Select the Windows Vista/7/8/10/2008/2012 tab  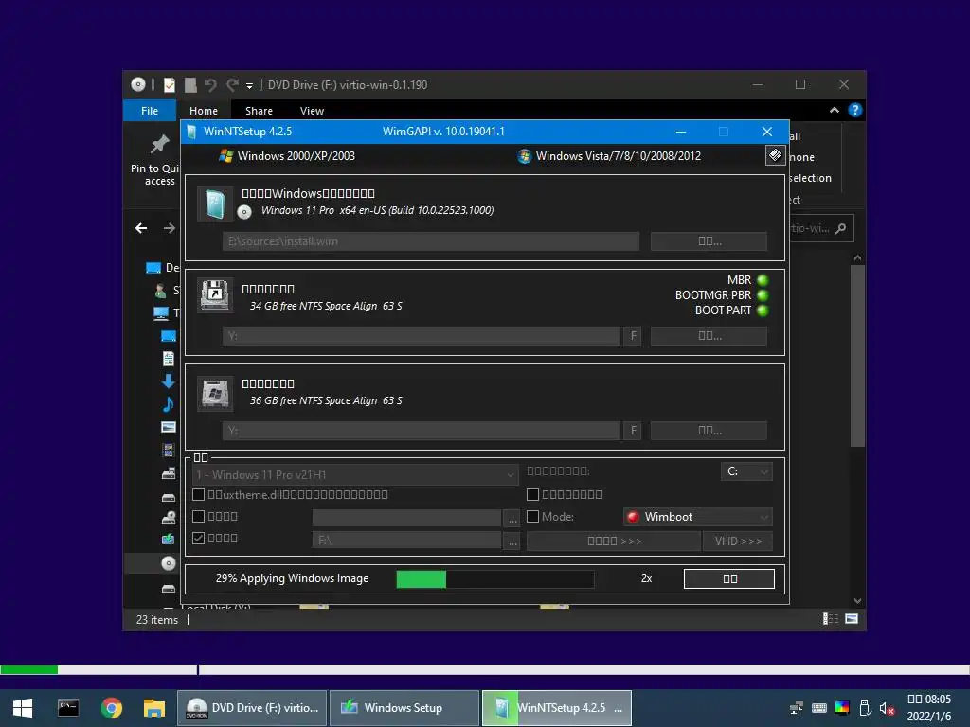point(609,156)
